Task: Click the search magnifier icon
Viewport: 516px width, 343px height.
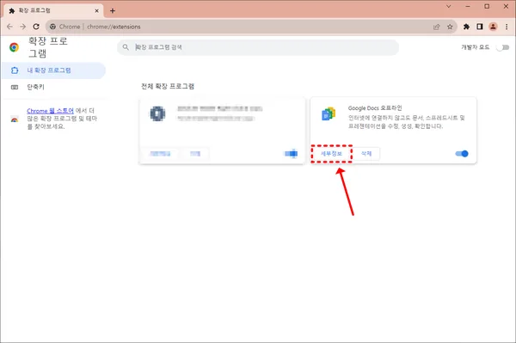Action: (x=126, y=47)
